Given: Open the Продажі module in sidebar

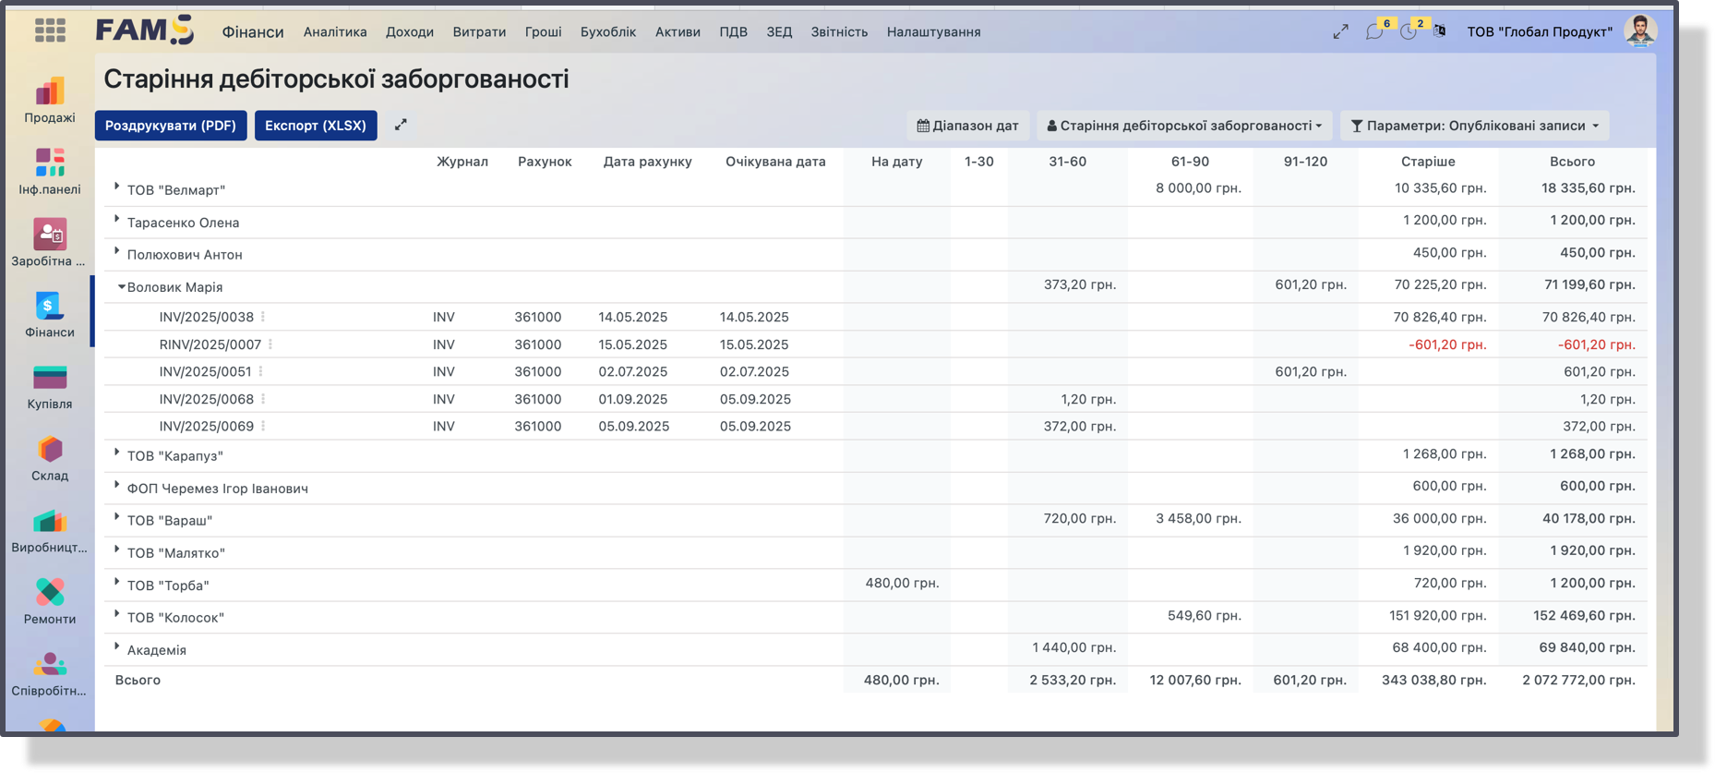Looking at the screenshot, I should (x=50, y=100).
